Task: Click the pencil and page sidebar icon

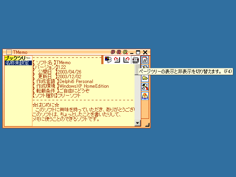Action: tap(145, 67)
